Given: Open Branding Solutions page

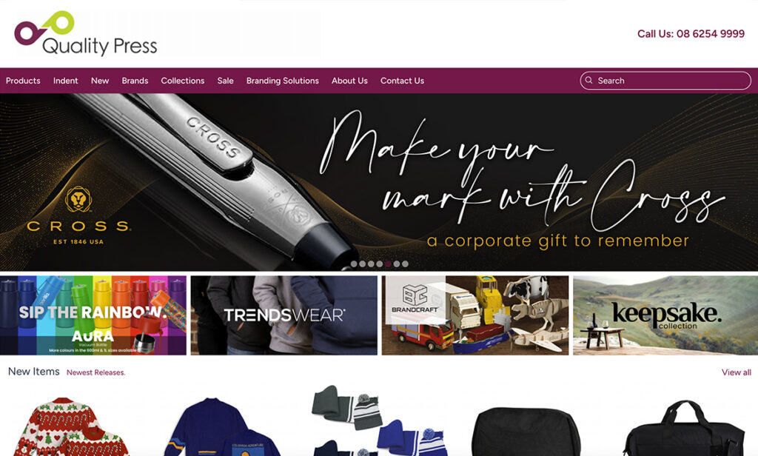Looking at the screenshot, I should (x=283, y=81).
